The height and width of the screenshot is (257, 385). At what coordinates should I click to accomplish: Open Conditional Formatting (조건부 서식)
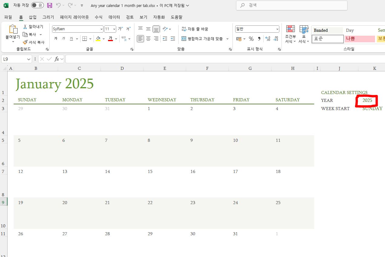click(x=291, y=34)
